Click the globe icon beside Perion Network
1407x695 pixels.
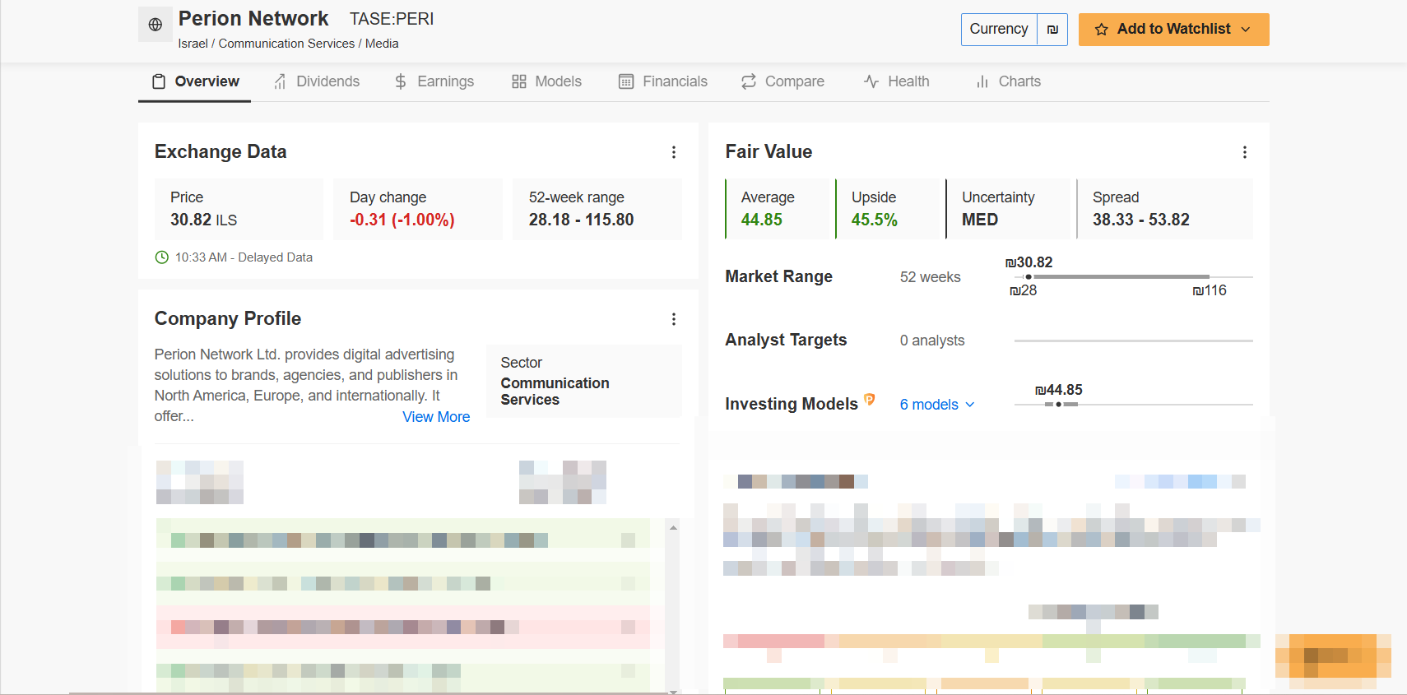(155, 25)
